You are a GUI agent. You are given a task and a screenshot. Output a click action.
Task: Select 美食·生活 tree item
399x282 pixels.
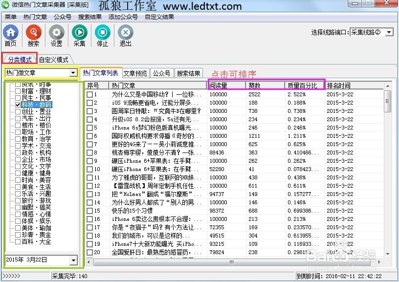36,187
